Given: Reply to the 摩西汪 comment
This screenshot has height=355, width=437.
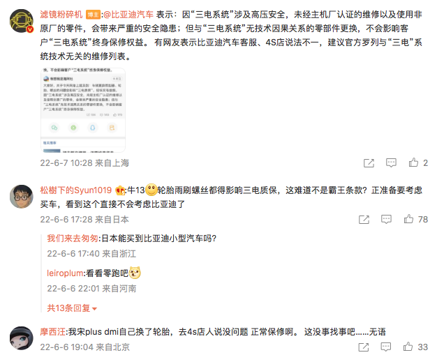Looking at the screenshot, I should pos(386,347).
